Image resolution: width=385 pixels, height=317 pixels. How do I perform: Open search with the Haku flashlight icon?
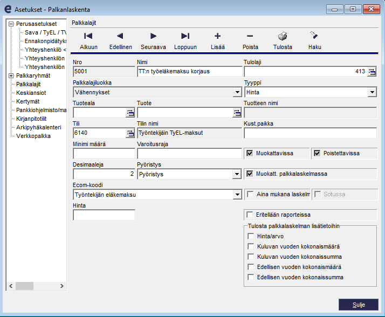(314, 41)
